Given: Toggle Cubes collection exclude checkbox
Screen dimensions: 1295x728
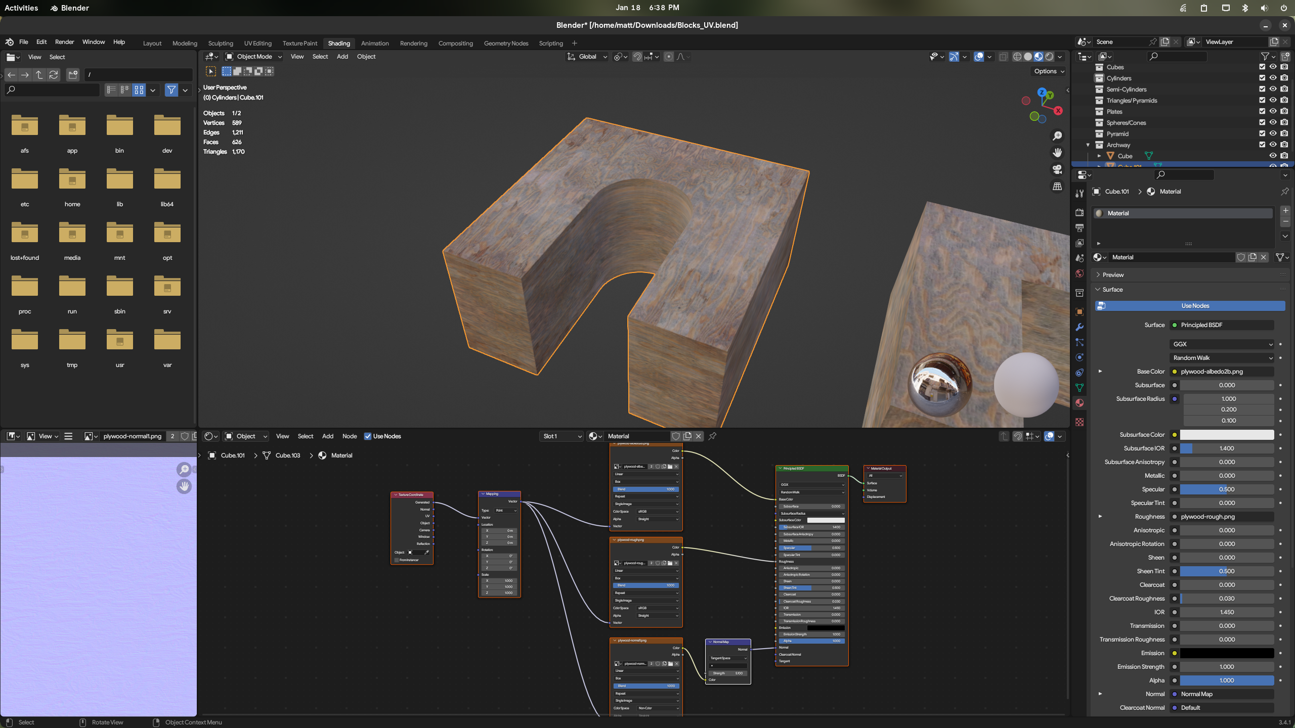Looking at the screenshot, I should pyautogui.click(x=1262, y=67).
